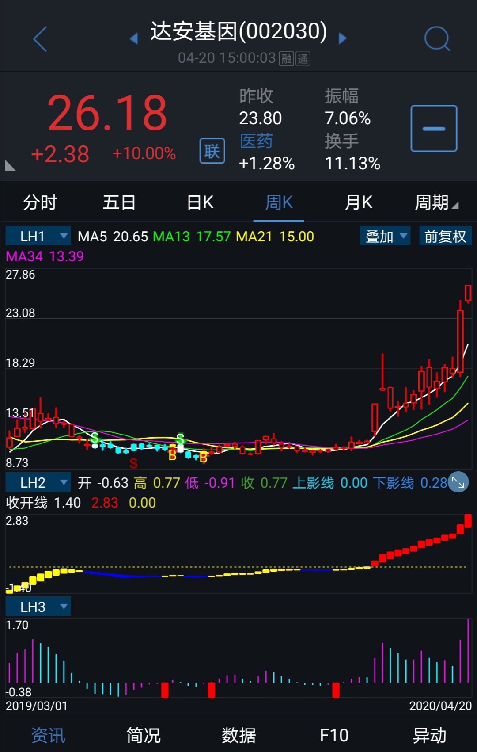Screen dimensions: 477x752
Task: Tap the 融 margin trading badge
Action: coord(287,58)
